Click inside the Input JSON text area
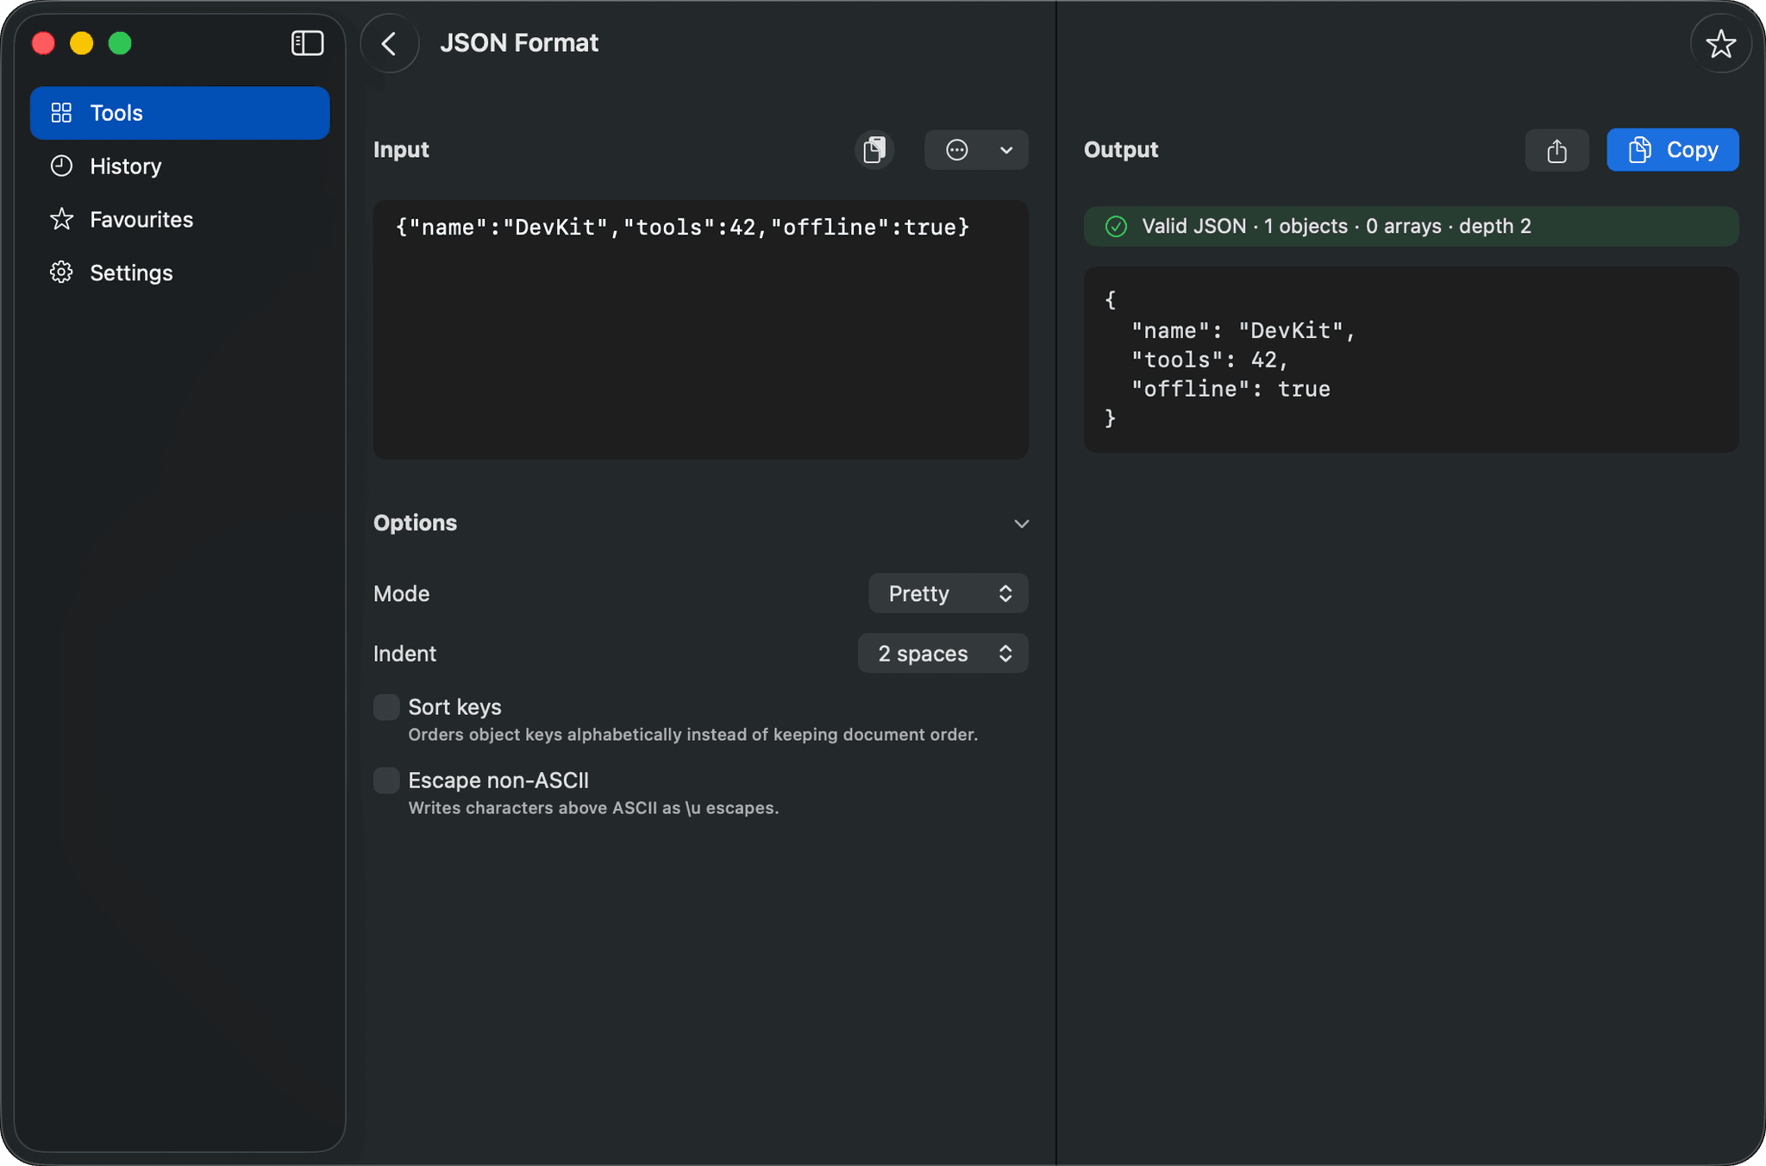Image resolution: width=1766 pixels, height=1166 pixels. pyautogui.click(x=700, y=329)
